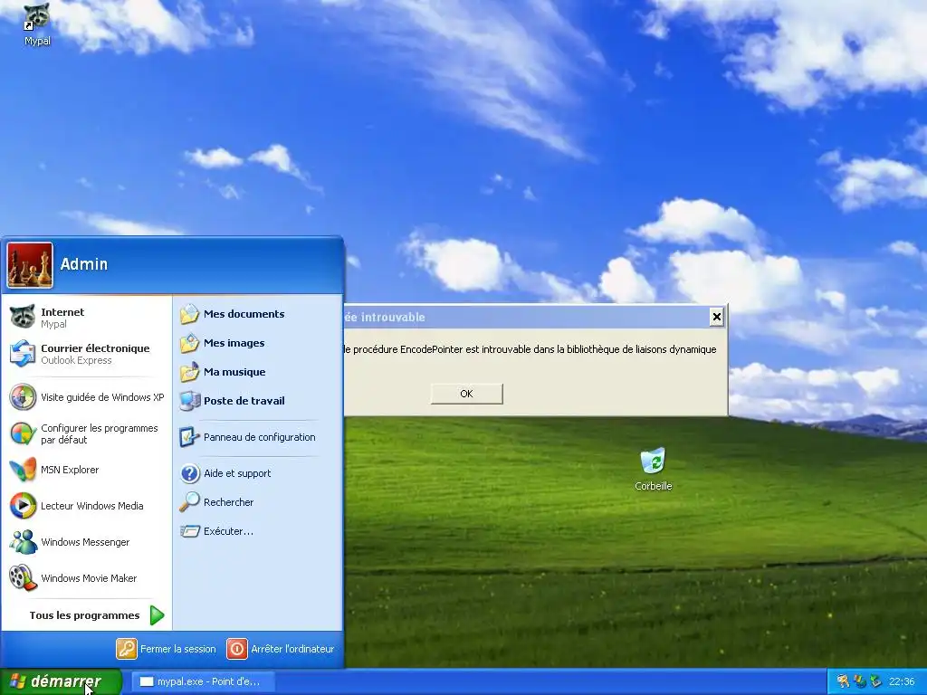The width and height of the screenshot is (927, 695).
Task: Click Fermer la session label
Action: coord(177,649)
